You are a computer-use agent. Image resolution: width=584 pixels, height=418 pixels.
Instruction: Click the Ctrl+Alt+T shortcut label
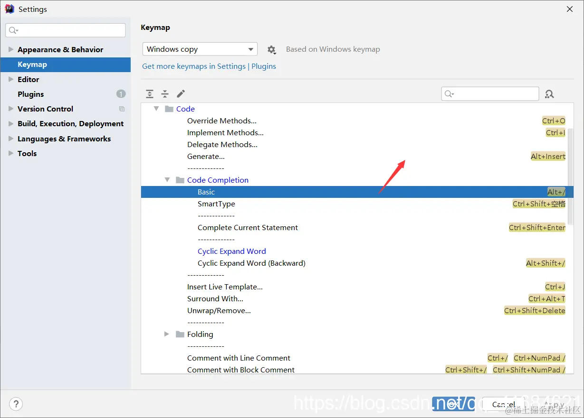547,299
